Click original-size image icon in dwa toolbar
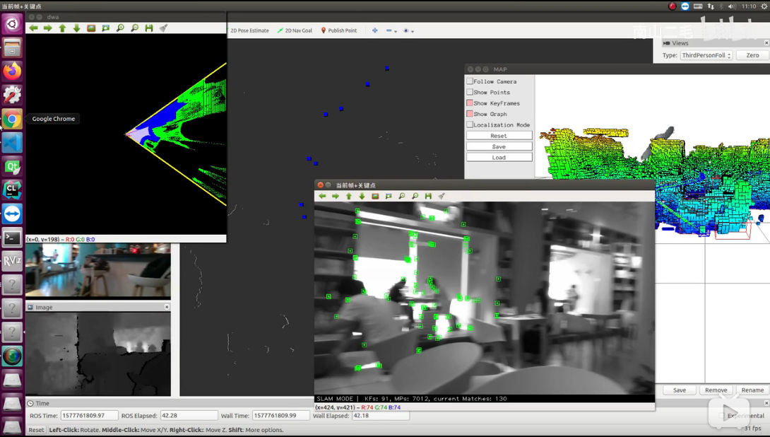 tap(91, 28)
